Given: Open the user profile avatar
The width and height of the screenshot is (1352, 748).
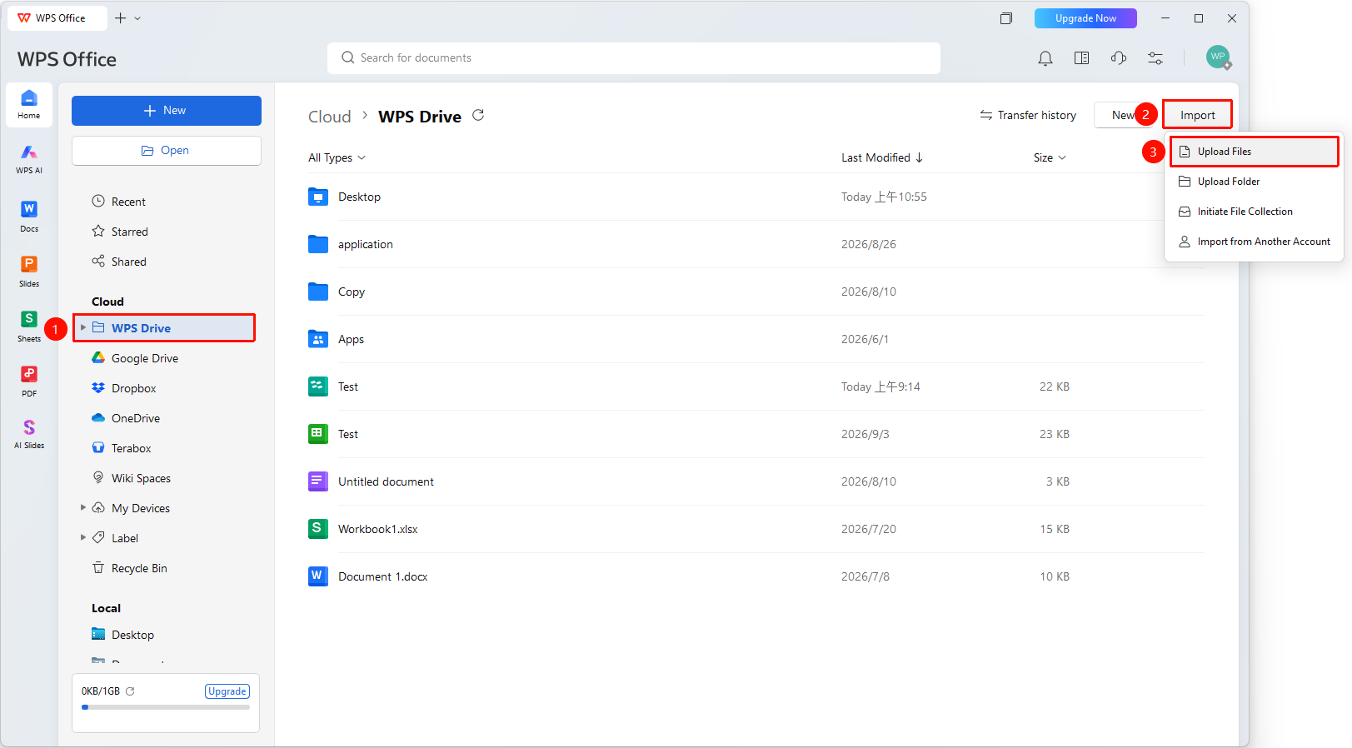Looking at the screenshot, I should pyautogui.click(x=1218, y=57).
